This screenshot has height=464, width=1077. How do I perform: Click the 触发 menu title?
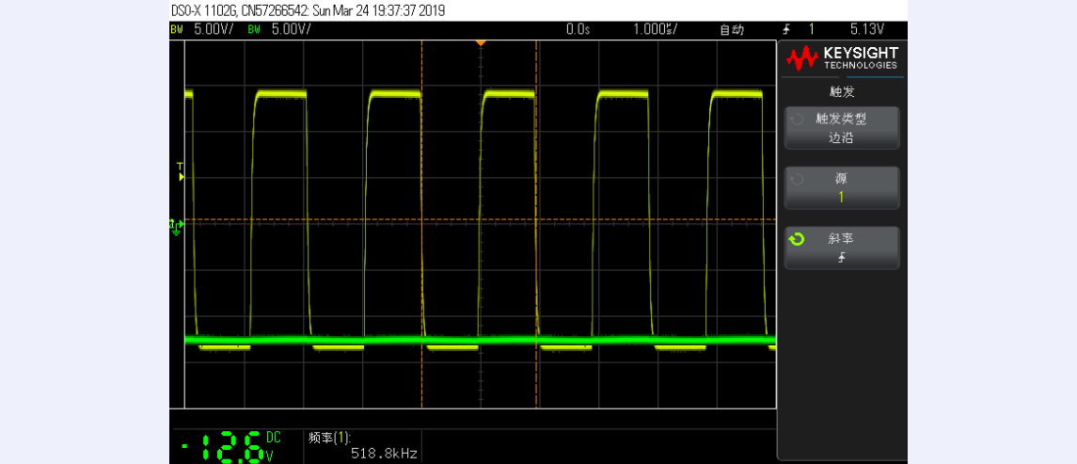pos(842,91)
